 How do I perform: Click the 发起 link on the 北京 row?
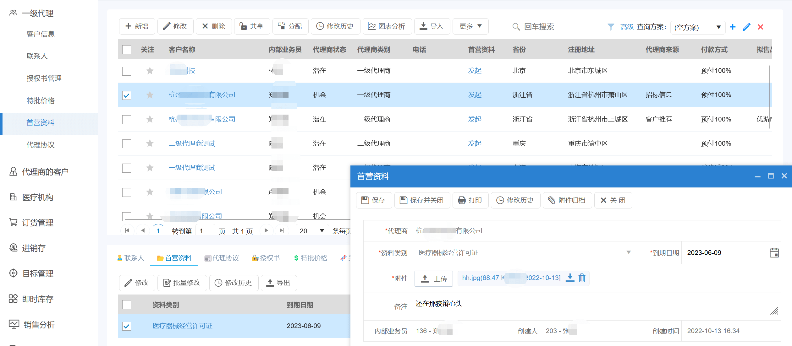[x=475, y=71]
